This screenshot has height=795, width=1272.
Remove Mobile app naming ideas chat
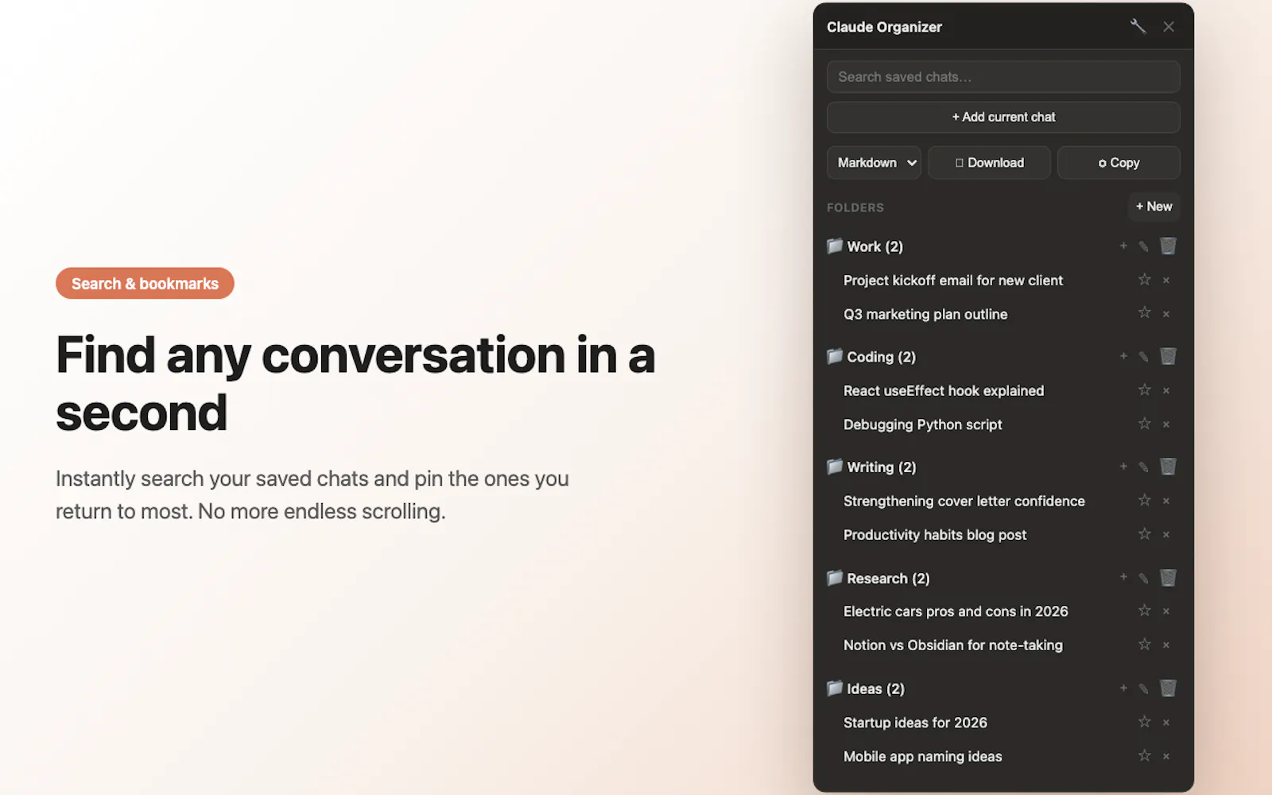point(1166,757)
